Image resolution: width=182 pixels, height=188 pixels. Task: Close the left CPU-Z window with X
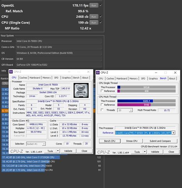(x=88, y=72)
